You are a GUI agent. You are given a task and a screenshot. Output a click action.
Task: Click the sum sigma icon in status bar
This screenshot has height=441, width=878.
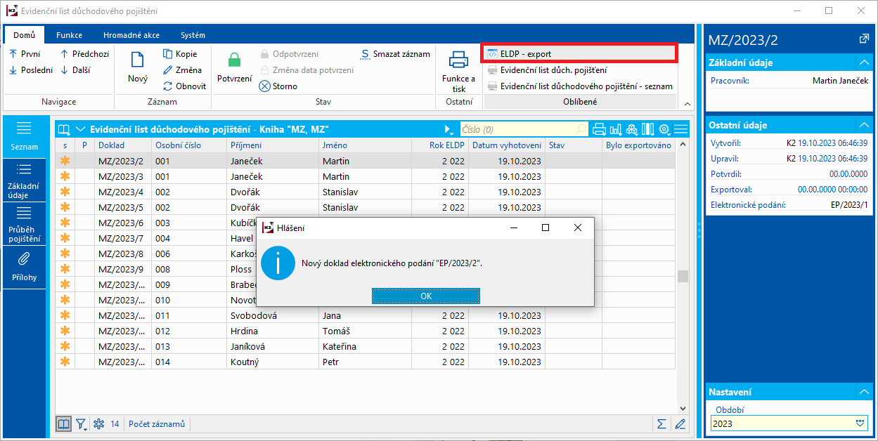tap(661, 423)
